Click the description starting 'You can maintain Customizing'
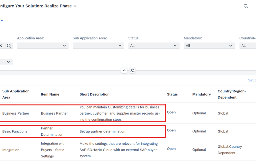The height and width of the screenshot is (161, 256). click(119, 113)
